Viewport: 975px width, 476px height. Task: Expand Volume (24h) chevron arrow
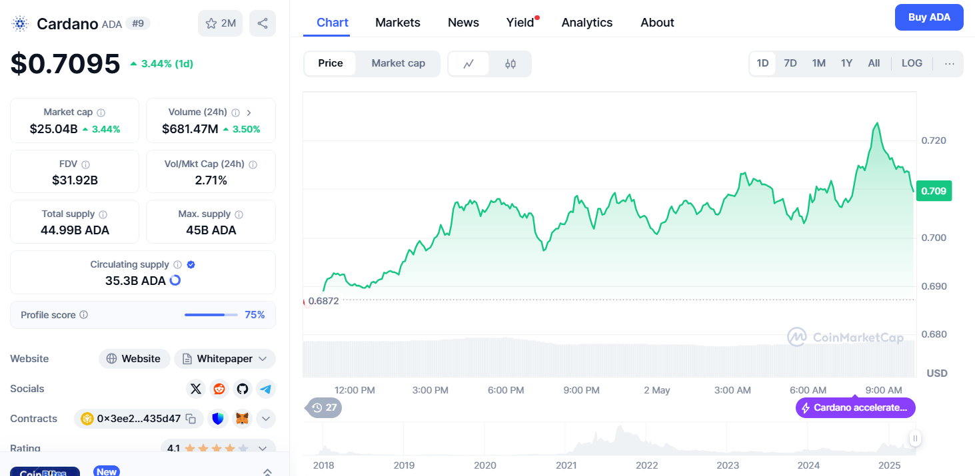pos(249,113)
